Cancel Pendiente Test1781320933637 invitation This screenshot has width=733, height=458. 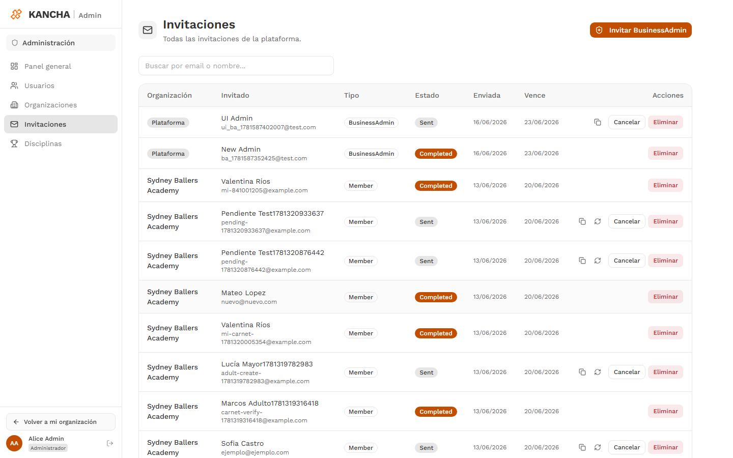(x=627, y=221)
